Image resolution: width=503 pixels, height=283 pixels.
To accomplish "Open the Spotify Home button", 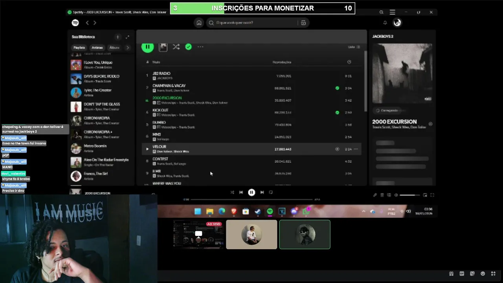I will point(199,23).
